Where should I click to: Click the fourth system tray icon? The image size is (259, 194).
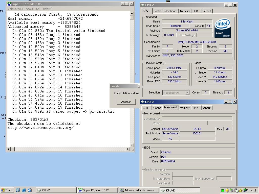[x=236, y=190]
